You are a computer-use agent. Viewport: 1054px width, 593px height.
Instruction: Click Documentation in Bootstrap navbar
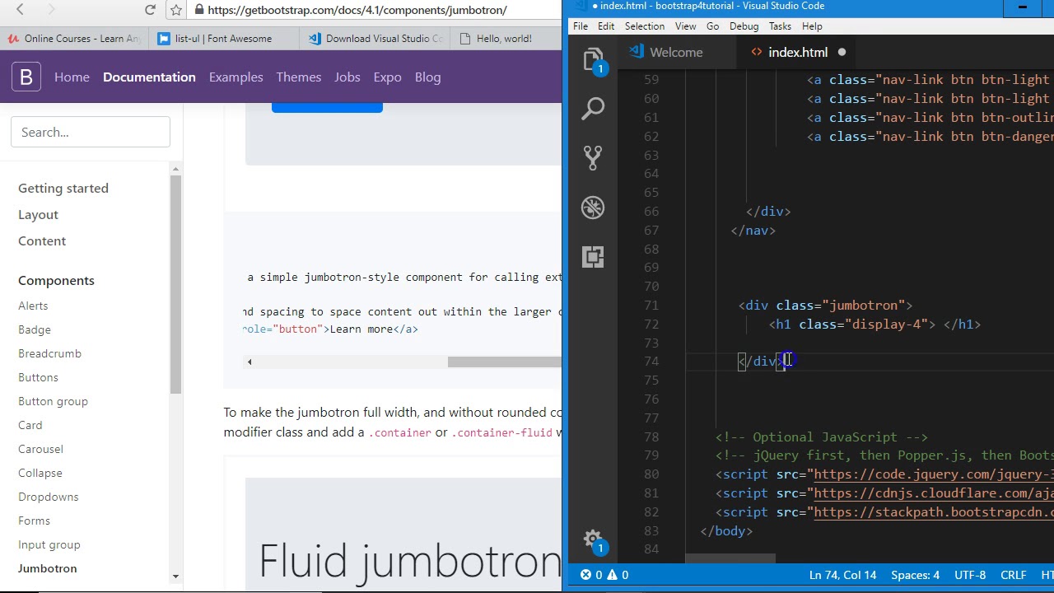click(149, 77)
